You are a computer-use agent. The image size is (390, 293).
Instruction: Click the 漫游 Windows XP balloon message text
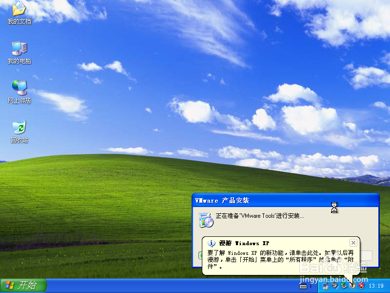tap(280, 260)
